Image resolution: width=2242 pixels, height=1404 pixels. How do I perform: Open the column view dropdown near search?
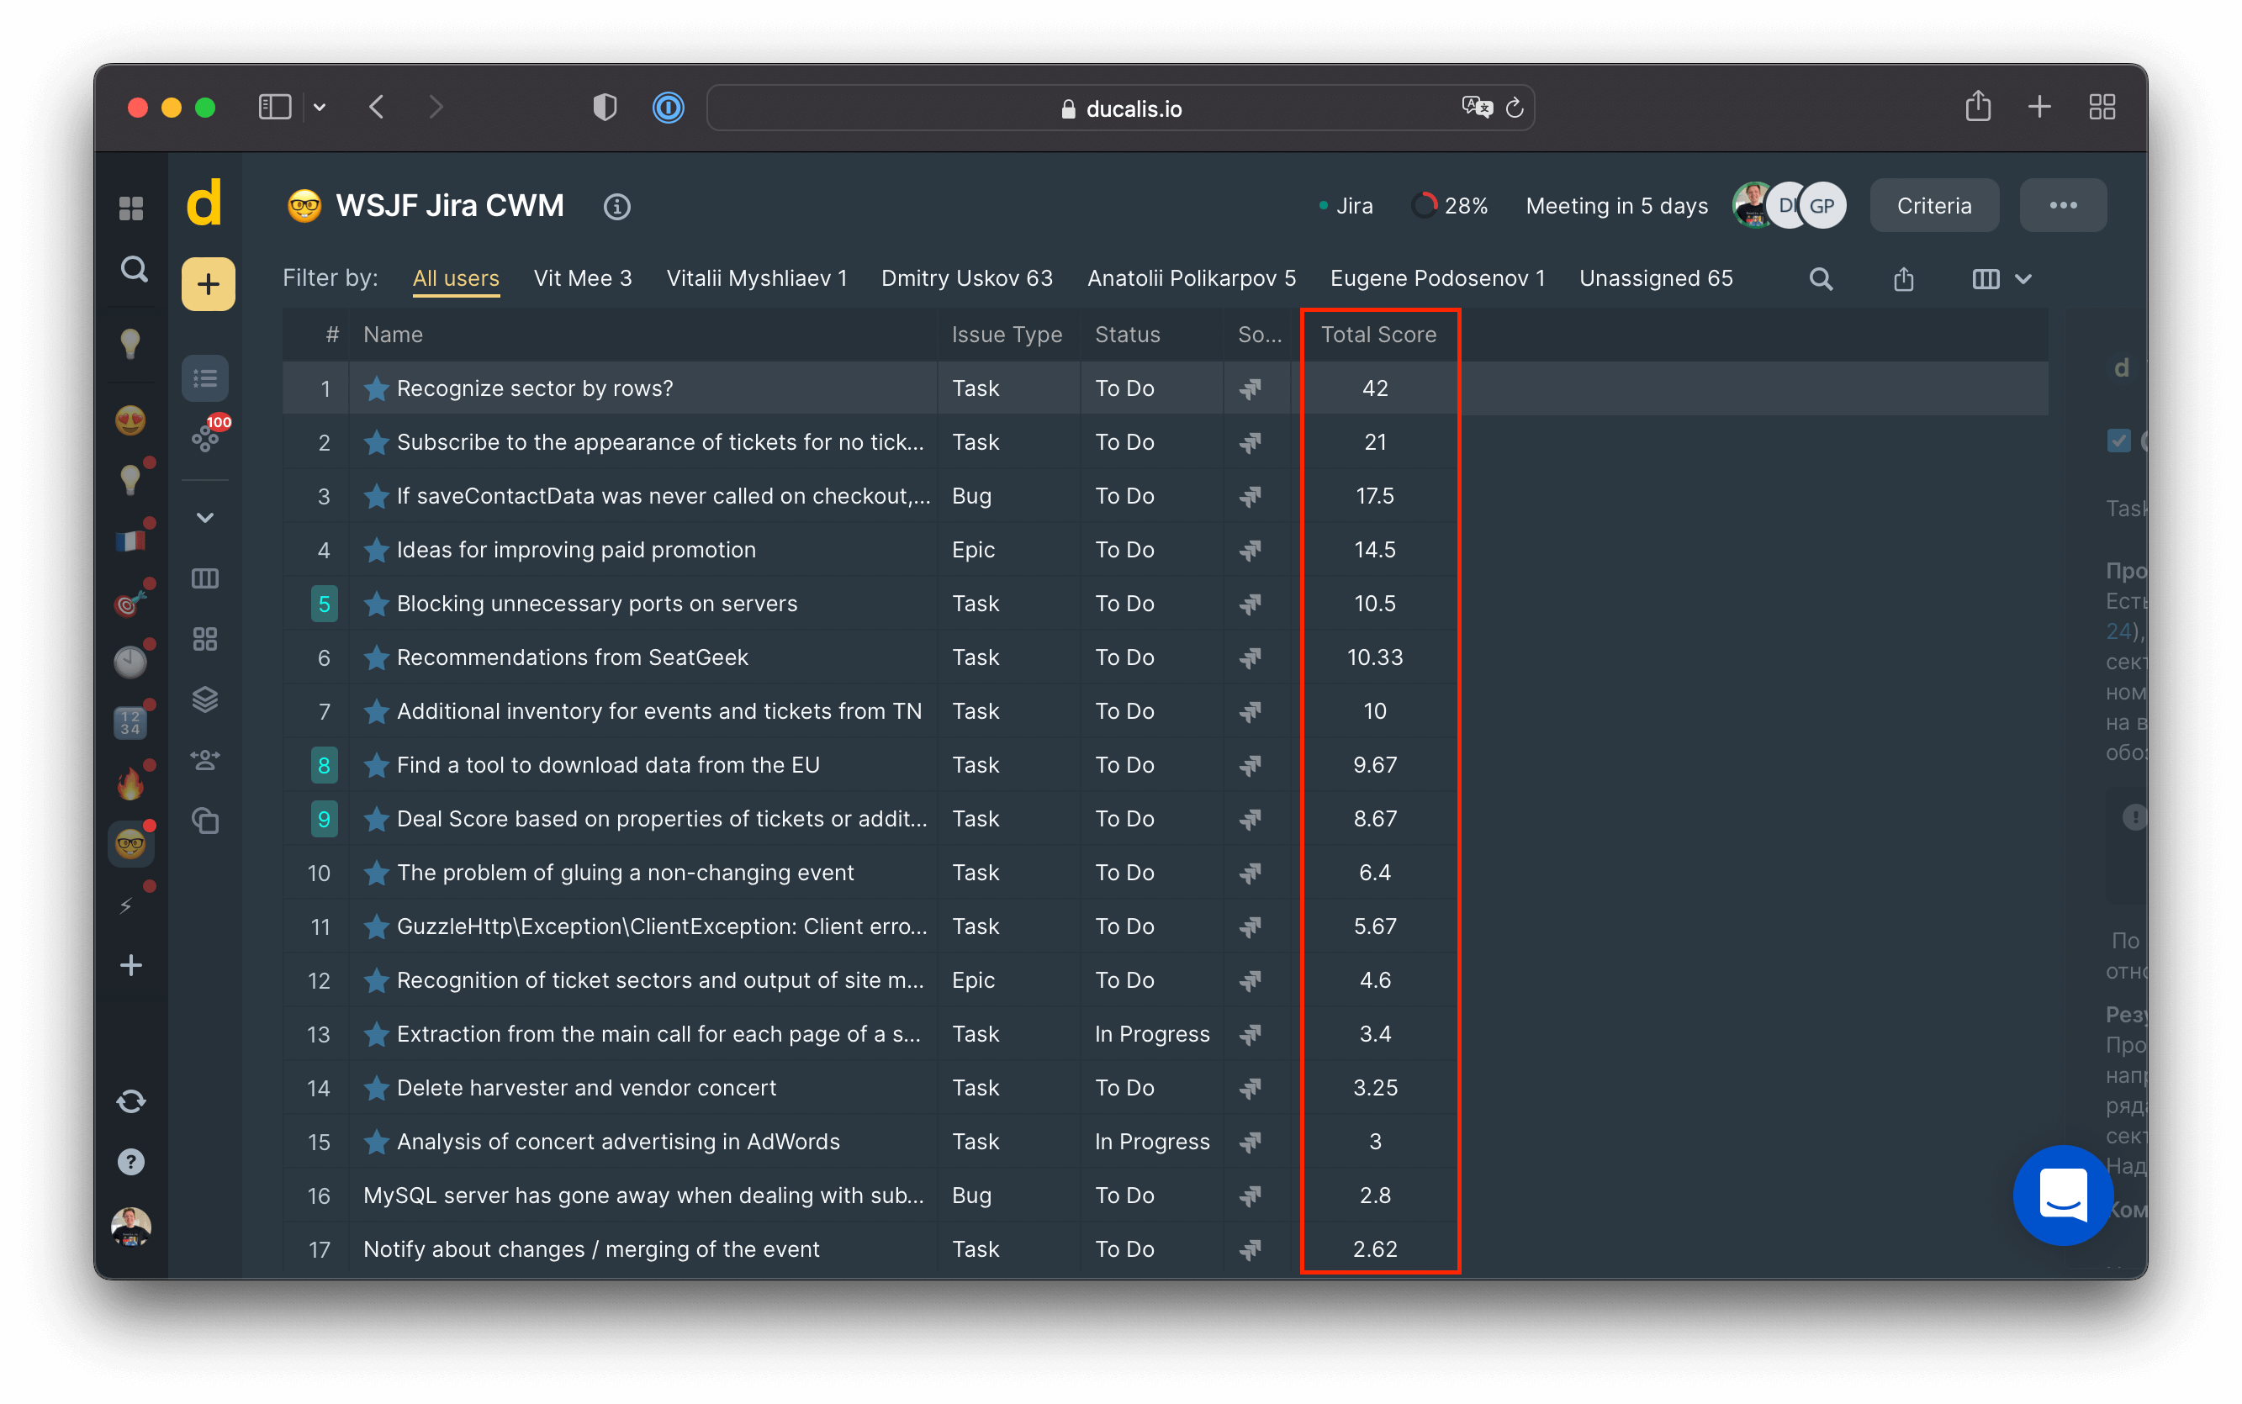click(2002, 277)
